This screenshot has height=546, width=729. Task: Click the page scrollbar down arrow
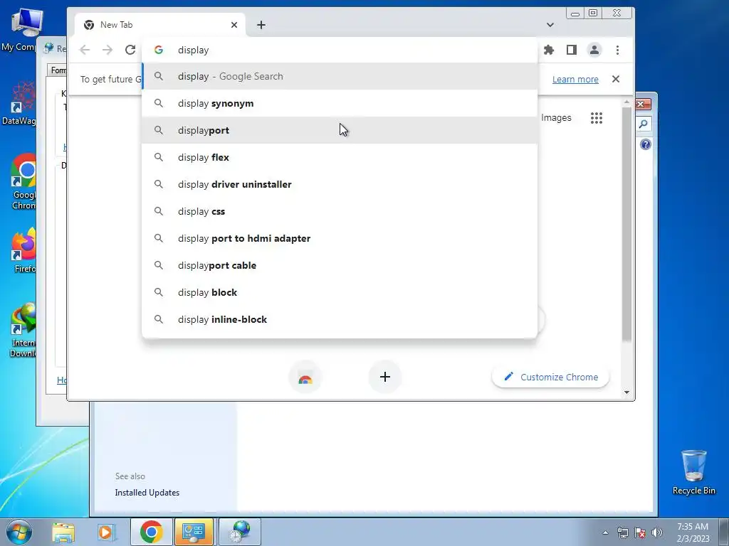[626, 392]
